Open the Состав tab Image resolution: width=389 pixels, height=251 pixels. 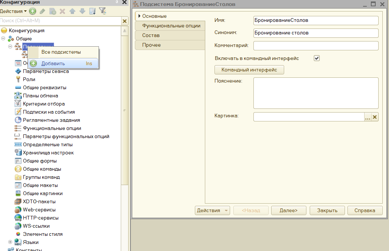point(151,35)
